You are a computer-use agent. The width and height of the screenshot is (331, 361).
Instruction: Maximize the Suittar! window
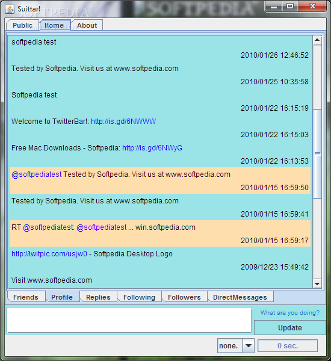point(290,7)
